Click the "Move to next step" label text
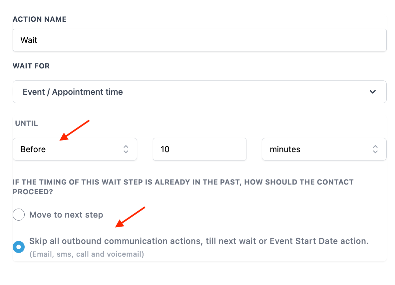 click(x=66, y=215)
